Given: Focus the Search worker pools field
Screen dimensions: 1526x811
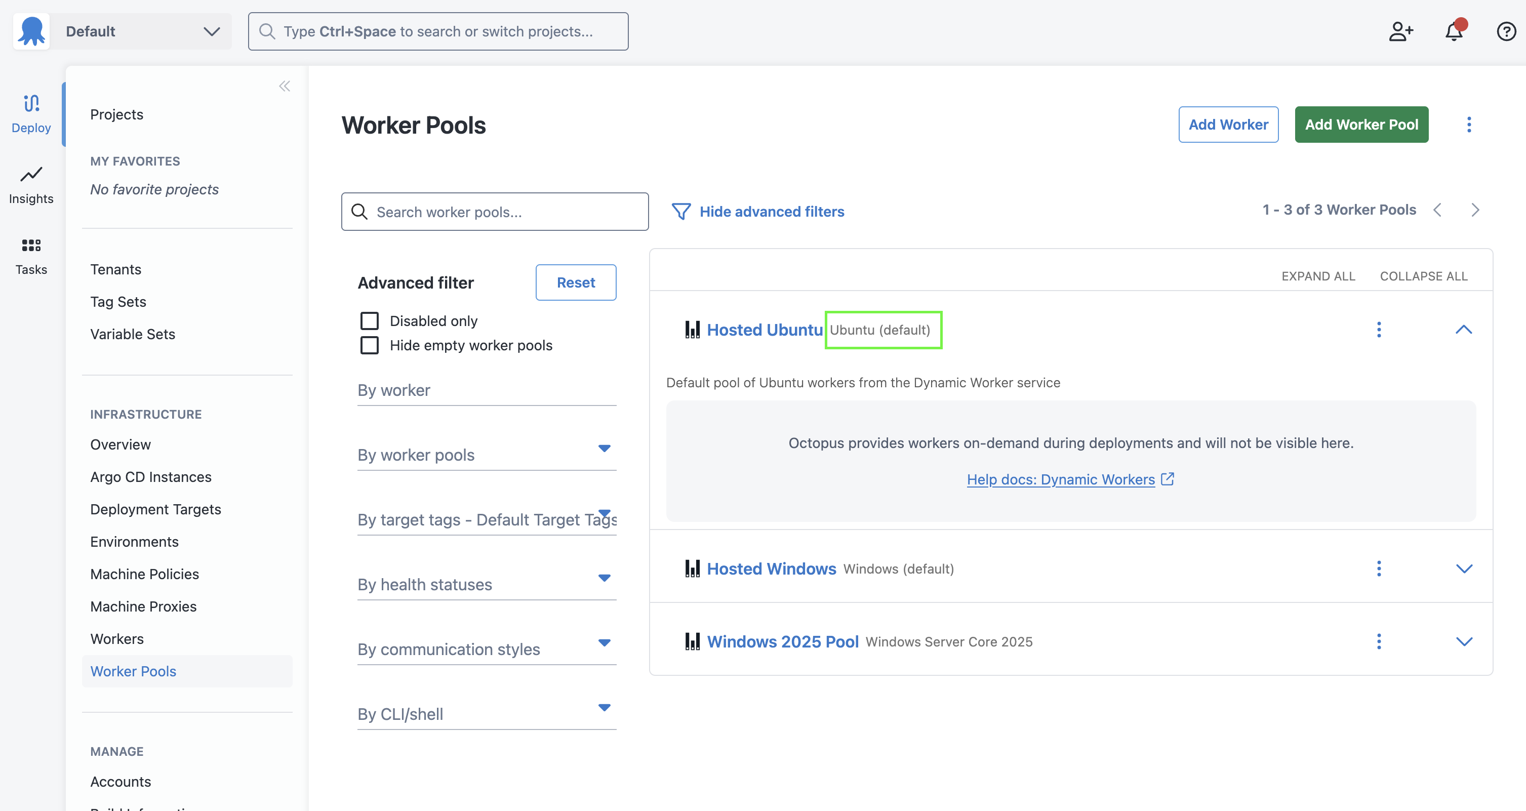Looking at the screenshot, I should (x=495, y=212).
